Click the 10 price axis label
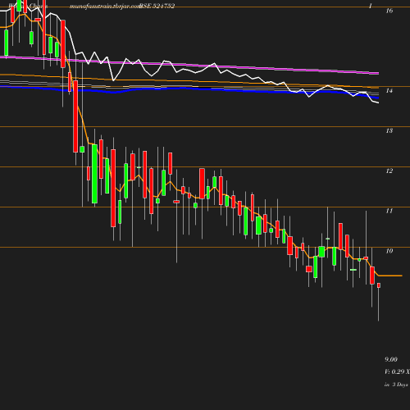Image resolution: width=410 pixels, height=410 pixels. click(389, 251)
